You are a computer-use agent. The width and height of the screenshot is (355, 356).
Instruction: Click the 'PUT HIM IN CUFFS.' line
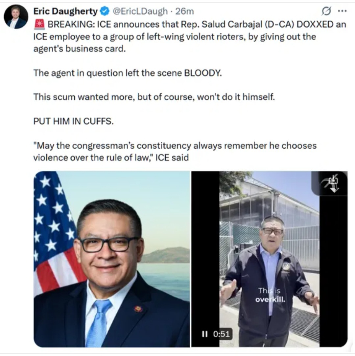click(73, 121)
